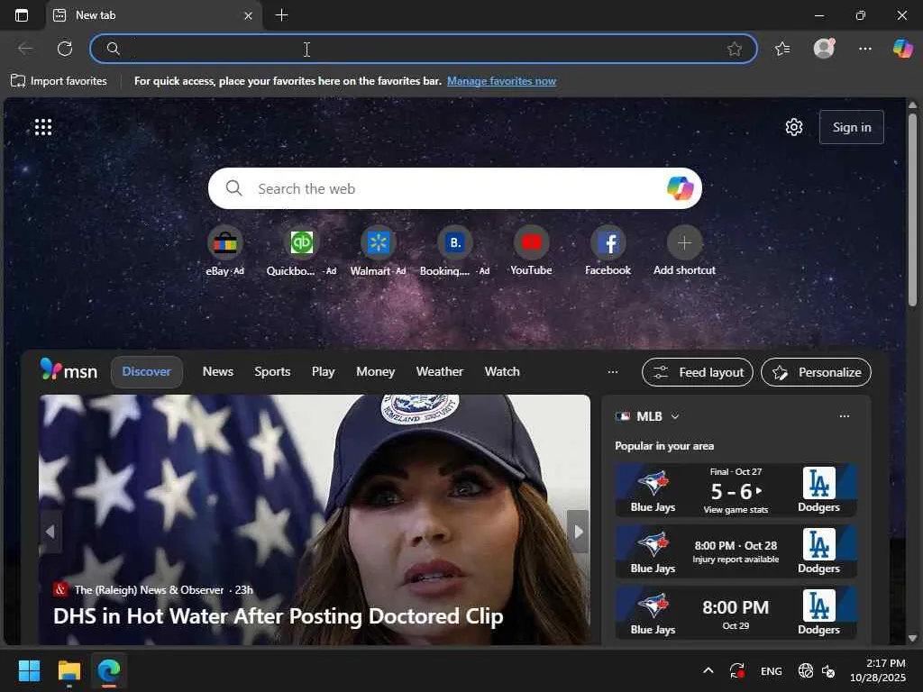Open DHS in Hot Water headline
Screen dimensions: 923x692
[x=279, y=616]
